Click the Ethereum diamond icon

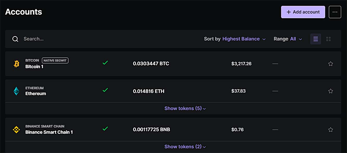(16, 91)
